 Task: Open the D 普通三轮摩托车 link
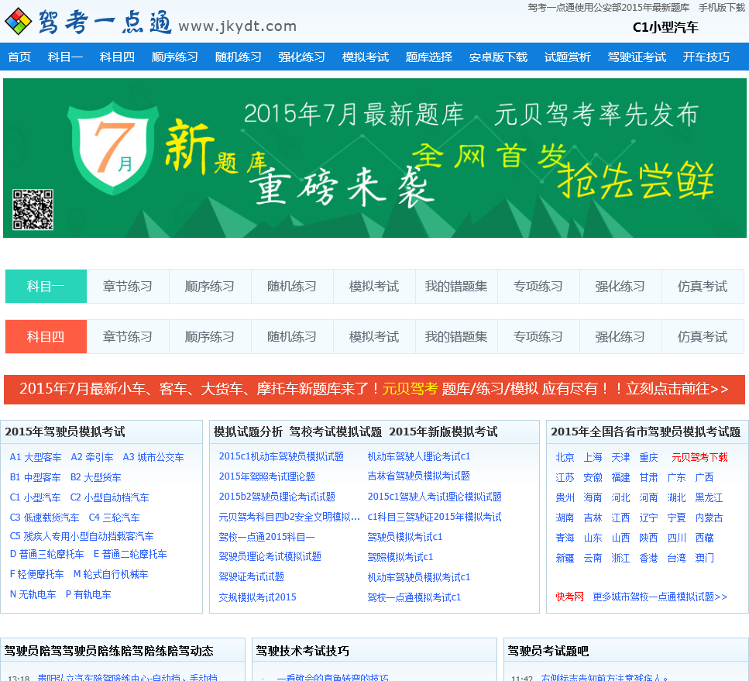point(46,555)
